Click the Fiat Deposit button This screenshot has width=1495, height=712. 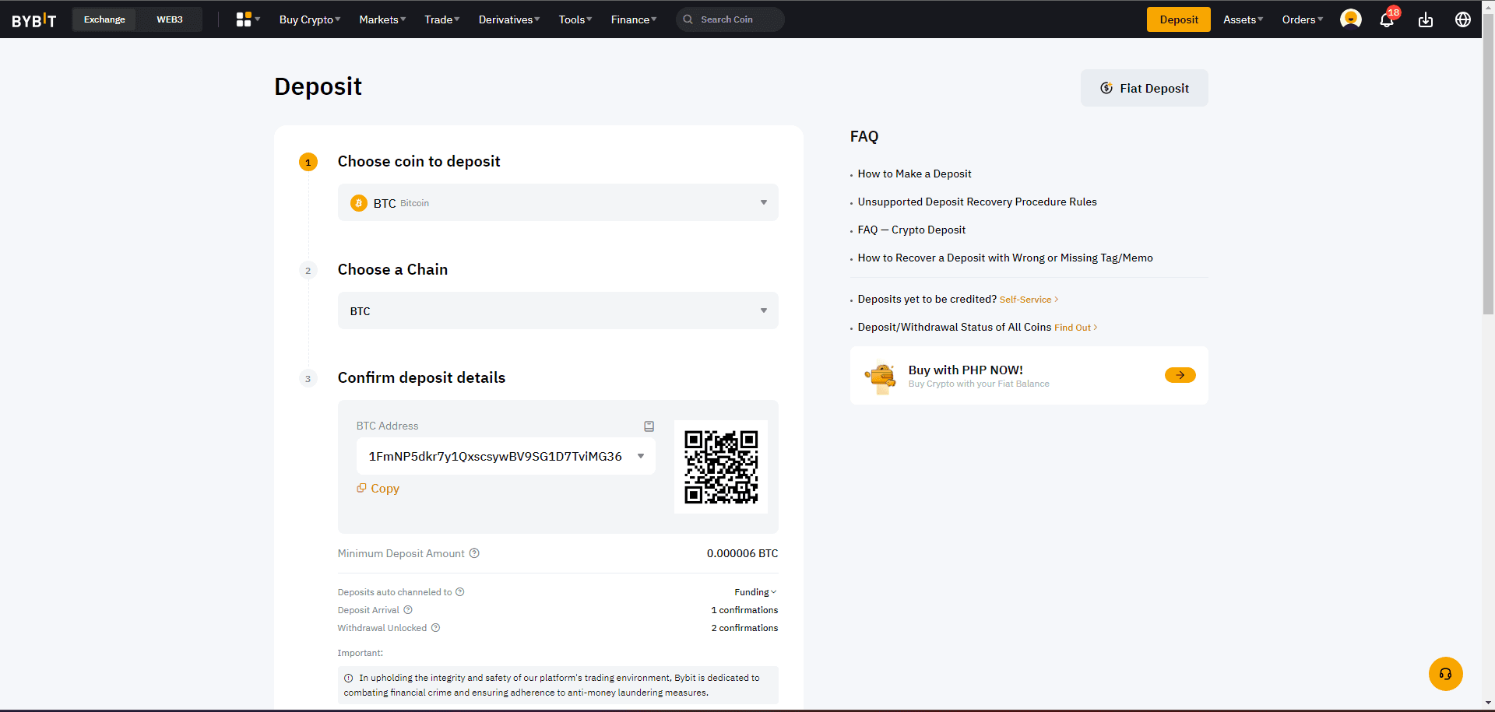pyautogui.click(x=1144, y=88)
